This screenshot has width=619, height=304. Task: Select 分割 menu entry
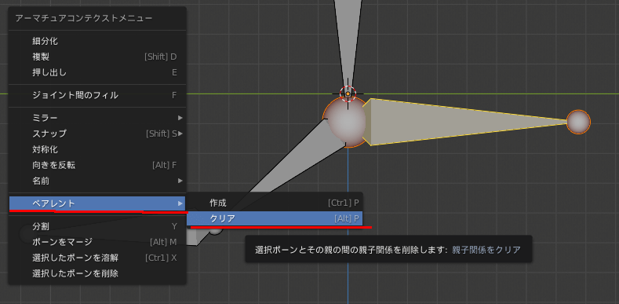(97, 226)
